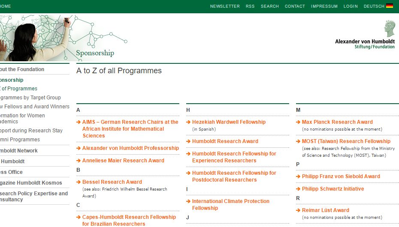
Task: Open Reimar Lüst Award link
Action: (x=326, y=210)
